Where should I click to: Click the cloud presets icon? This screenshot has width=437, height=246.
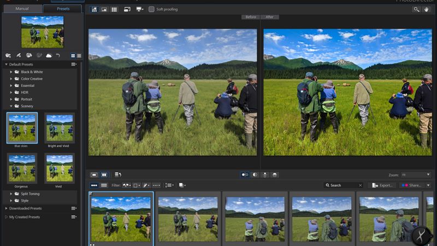coord(49,56)
